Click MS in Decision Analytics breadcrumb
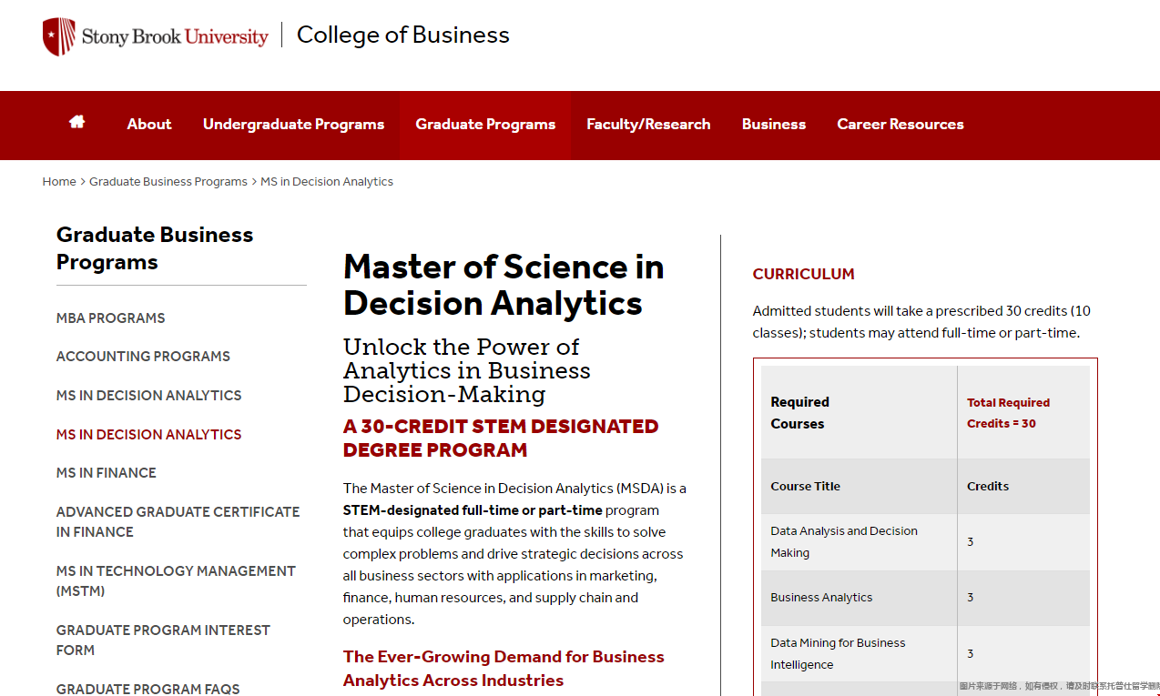1160x696 pixels. (327, 182)
